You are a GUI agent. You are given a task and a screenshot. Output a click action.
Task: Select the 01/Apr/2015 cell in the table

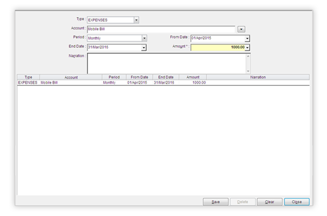coord(139,82)
